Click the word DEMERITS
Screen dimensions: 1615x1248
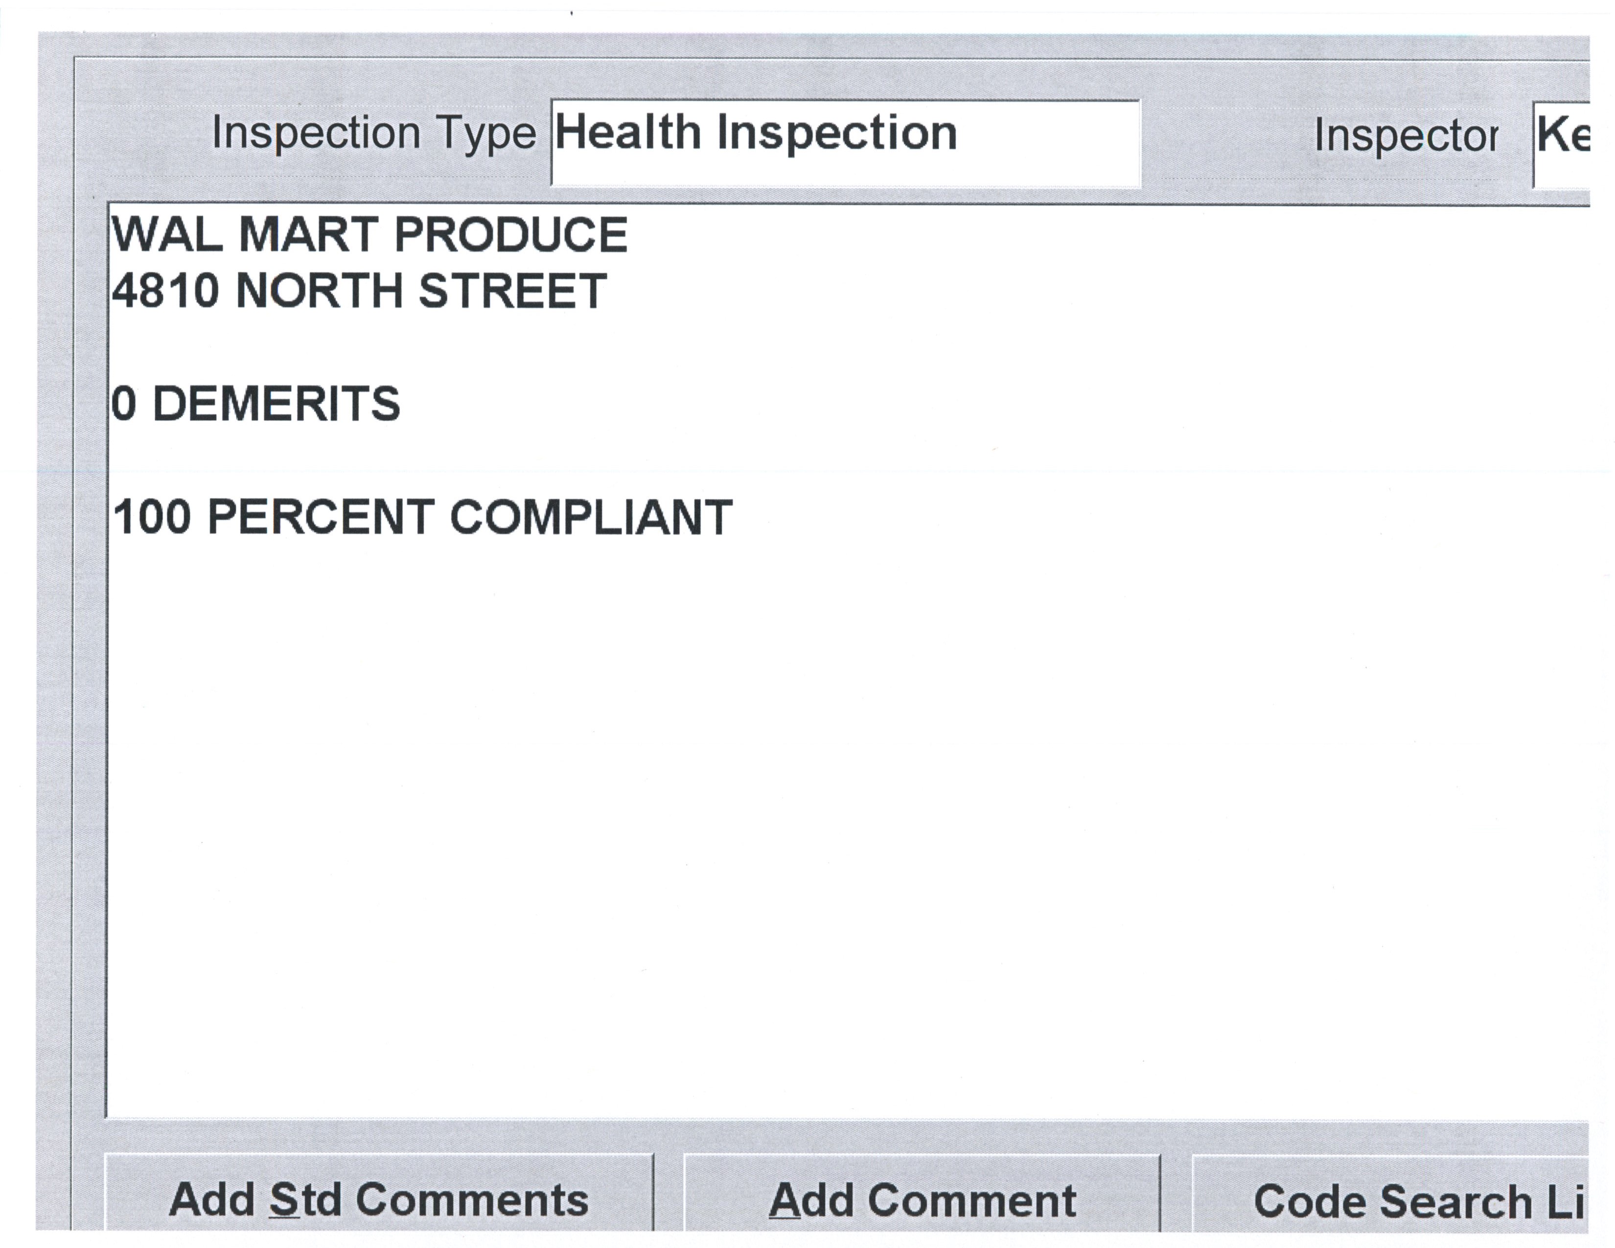[276, 404]
